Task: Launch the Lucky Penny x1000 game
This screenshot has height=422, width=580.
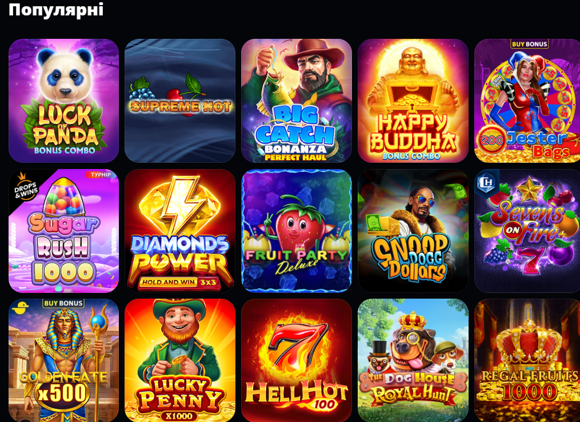Action: [180, 360]
